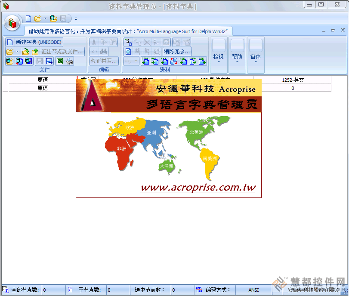349x296 pixels.
Task: Click the scissors cut icon
Action: tap(94, 42)
